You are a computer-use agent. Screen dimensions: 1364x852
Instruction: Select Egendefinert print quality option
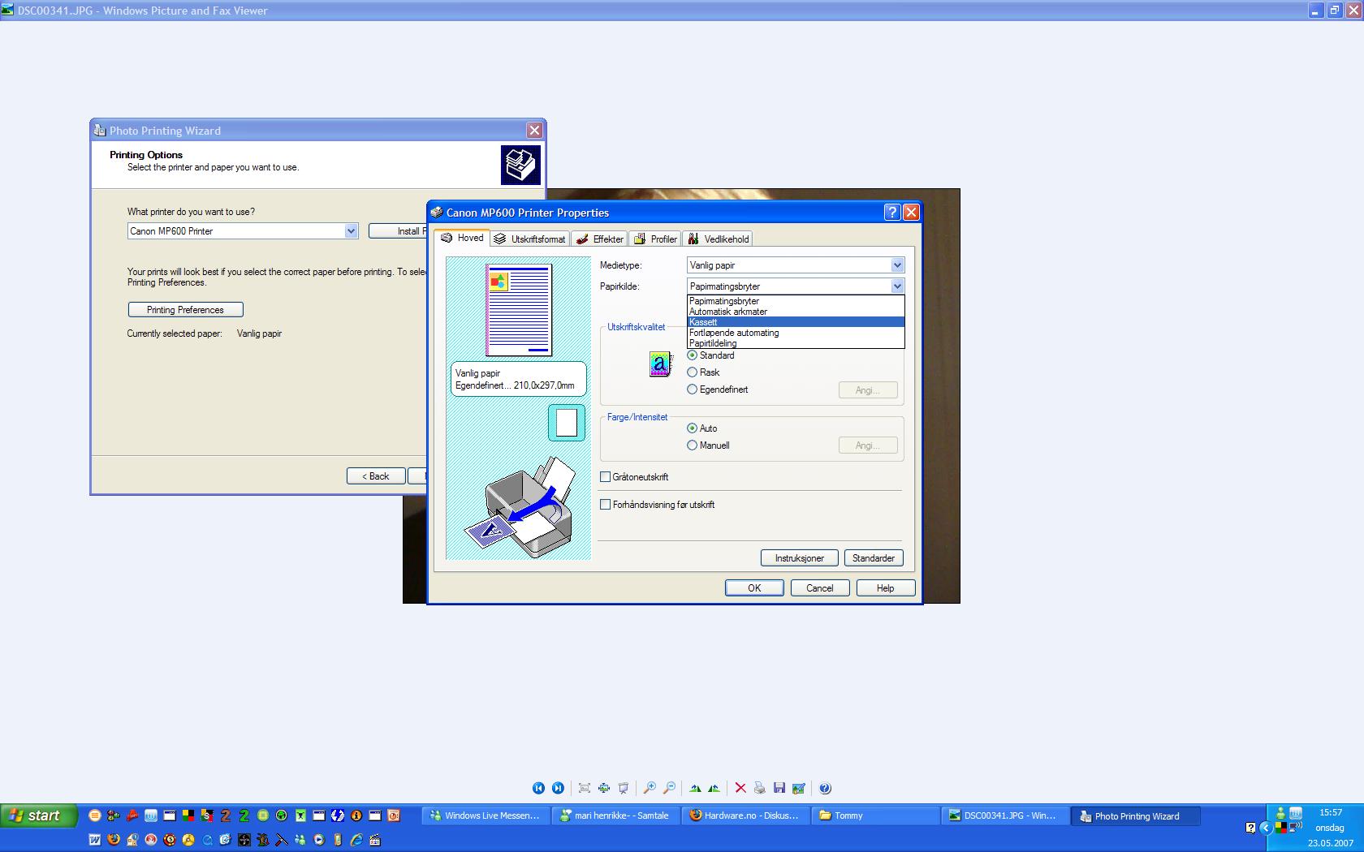click(718, 389)
